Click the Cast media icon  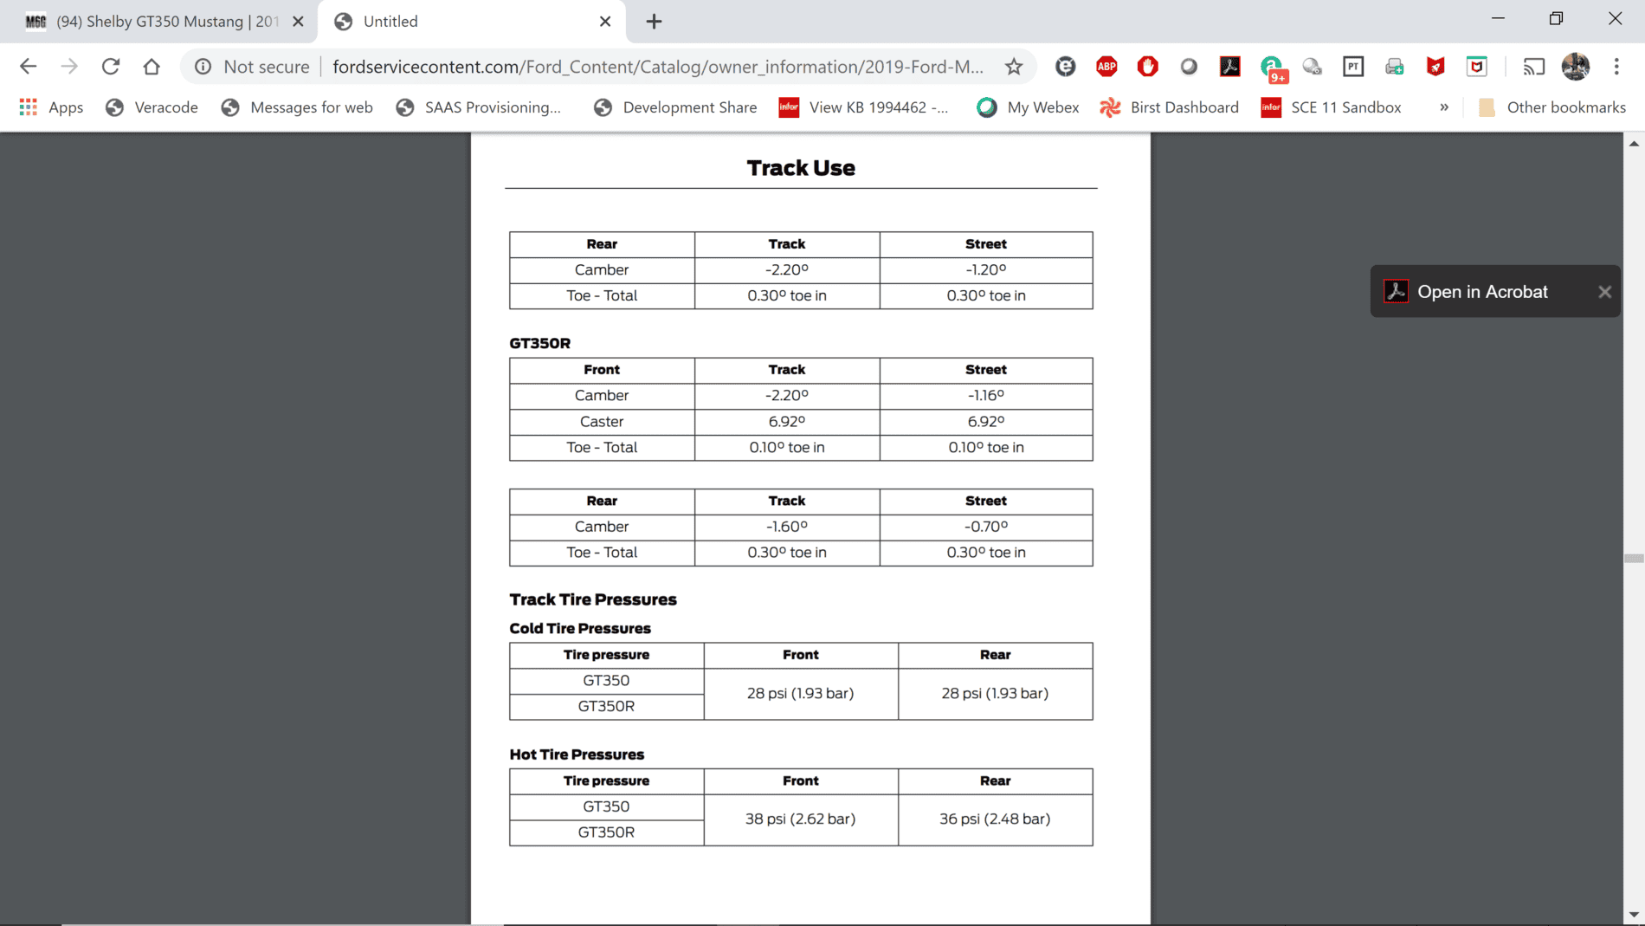[1533, 67]
